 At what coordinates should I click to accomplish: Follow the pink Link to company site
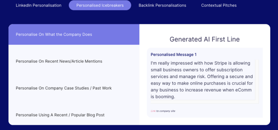point(153,111)
